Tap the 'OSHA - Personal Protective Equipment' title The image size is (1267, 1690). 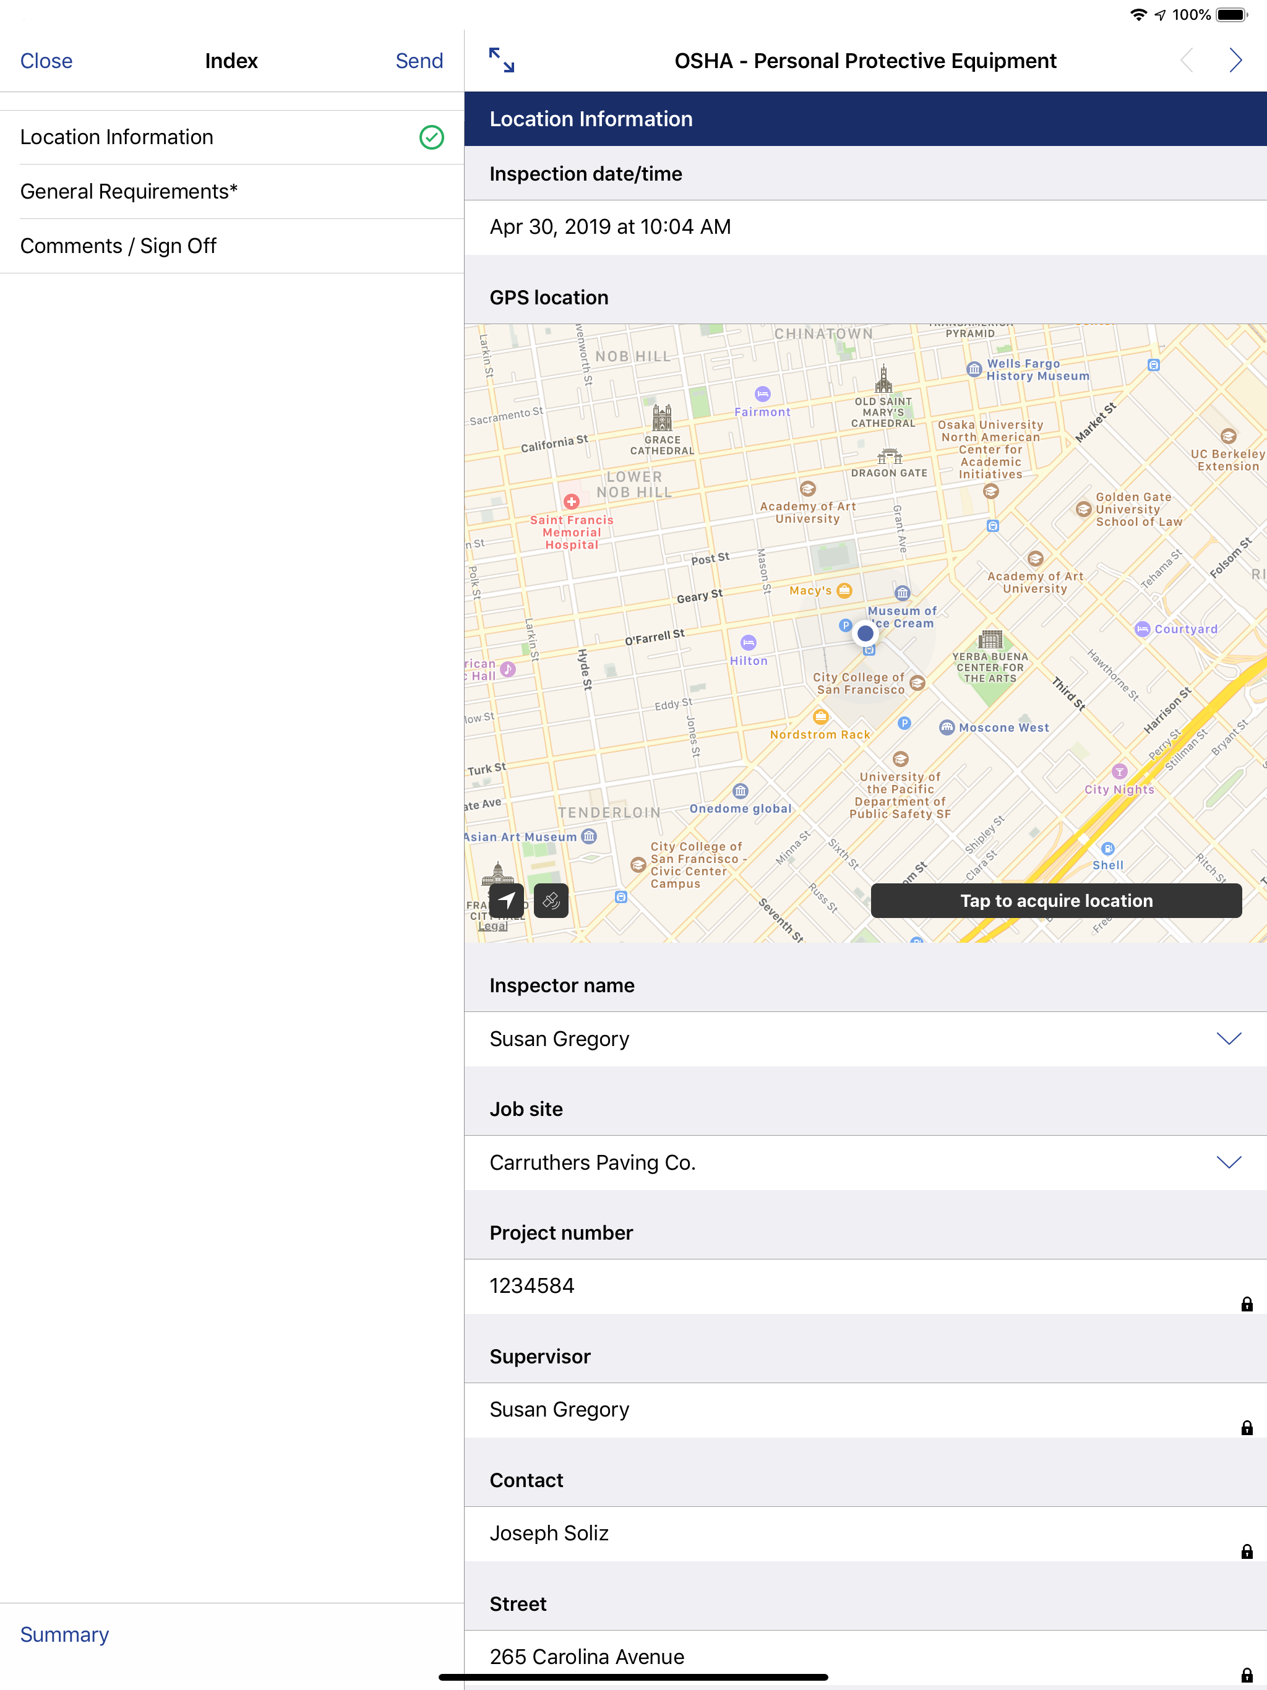pyautogui.click(x=865, y=61)
